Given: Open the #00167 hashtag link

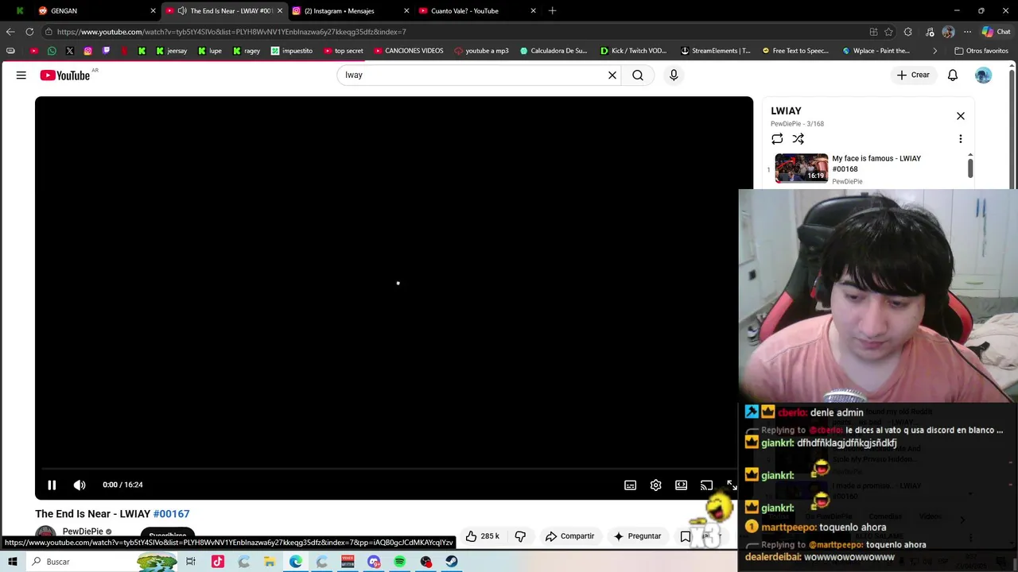Looking at the screenshot, I should [171, 513].
